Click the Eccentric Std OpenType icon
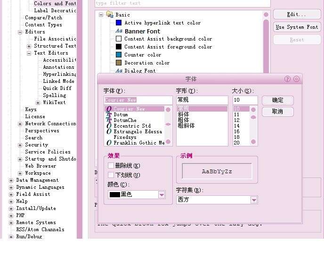 coord(109,126)
